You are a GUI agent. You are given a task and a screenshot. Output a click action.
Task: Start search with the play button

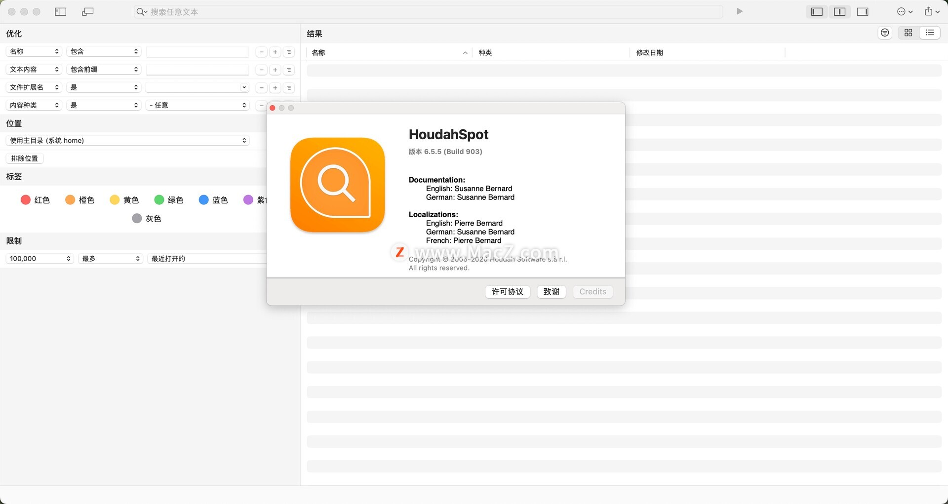pyautogui.click(x=739, y=11)
